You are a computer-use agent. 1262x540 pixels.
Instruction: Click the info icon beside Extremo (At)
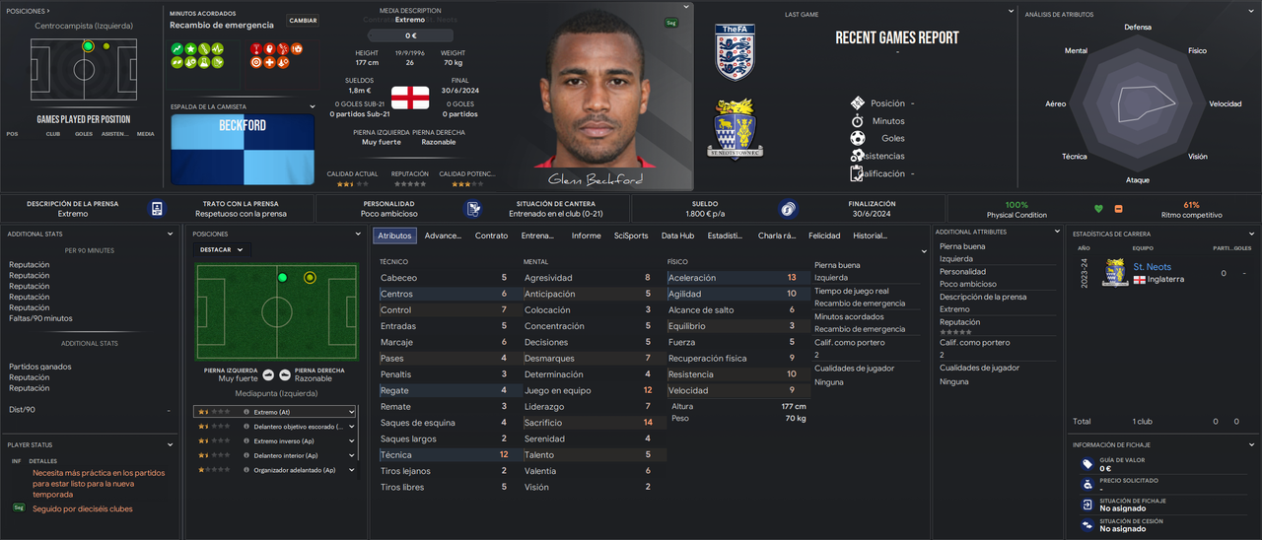pyautogui.click(x=246, y=412)
